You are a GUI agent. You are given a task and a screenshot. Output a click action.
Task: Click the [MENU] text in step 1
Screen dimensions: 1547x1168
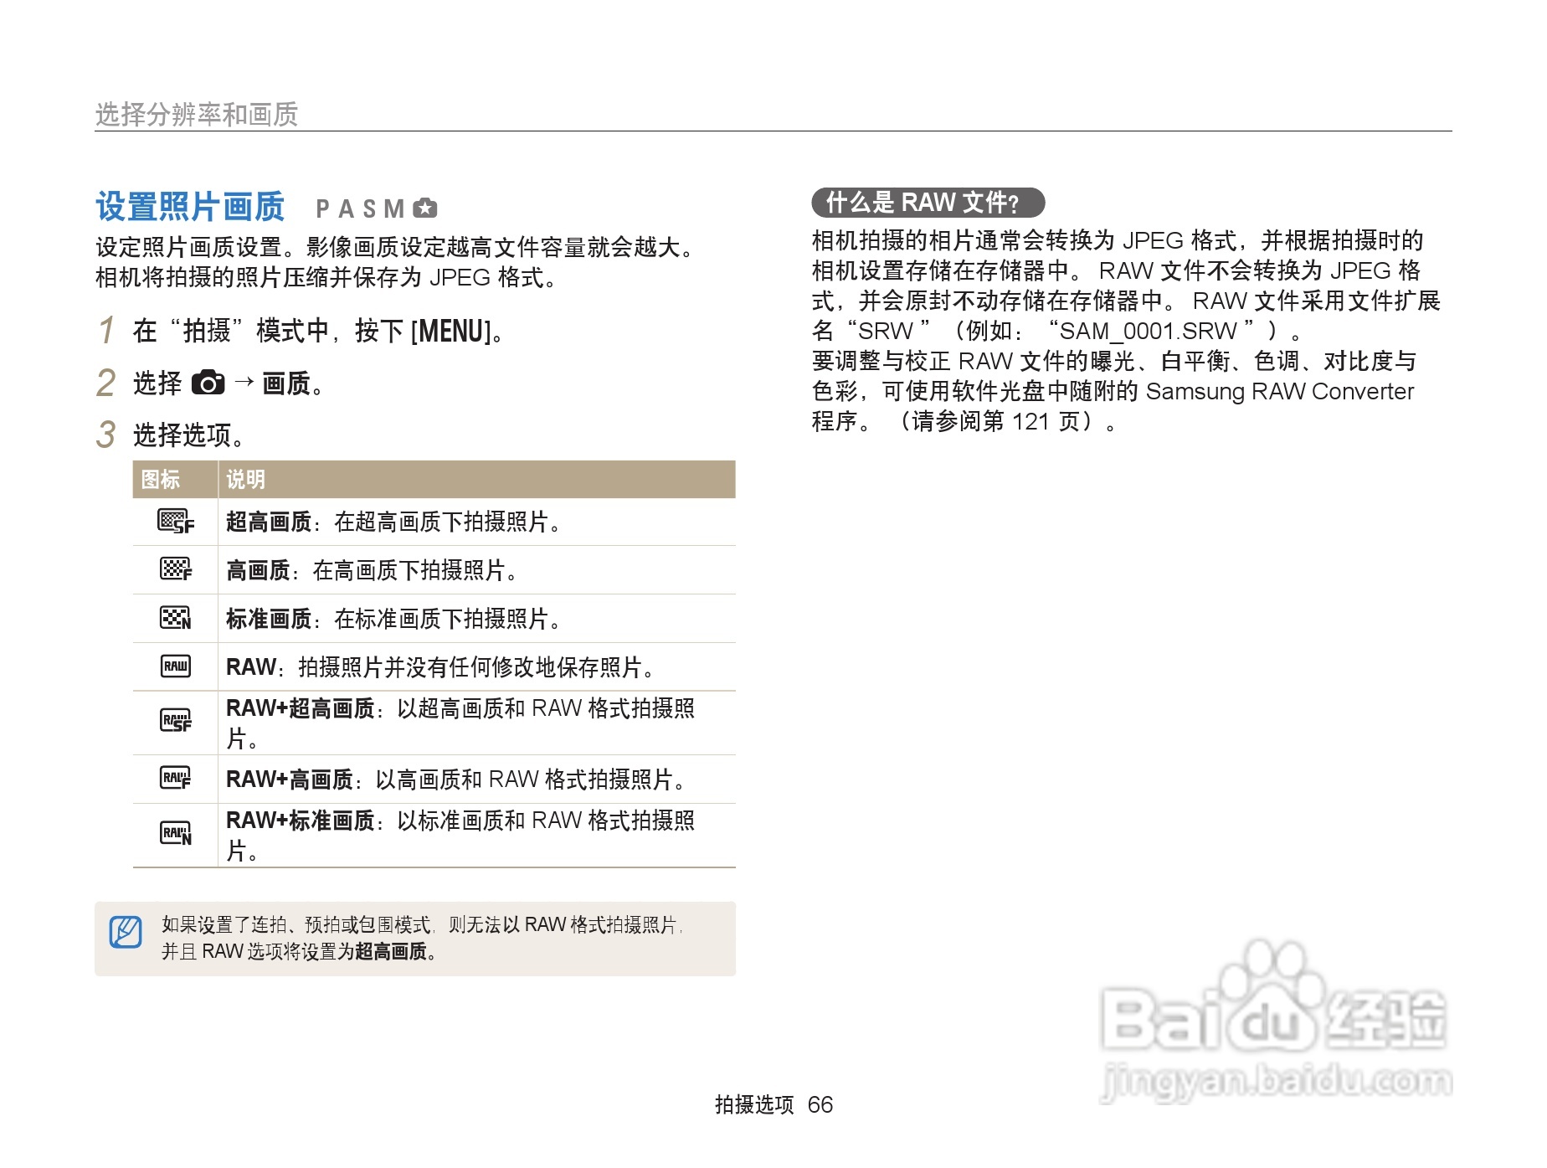click(x=450, y=332)
